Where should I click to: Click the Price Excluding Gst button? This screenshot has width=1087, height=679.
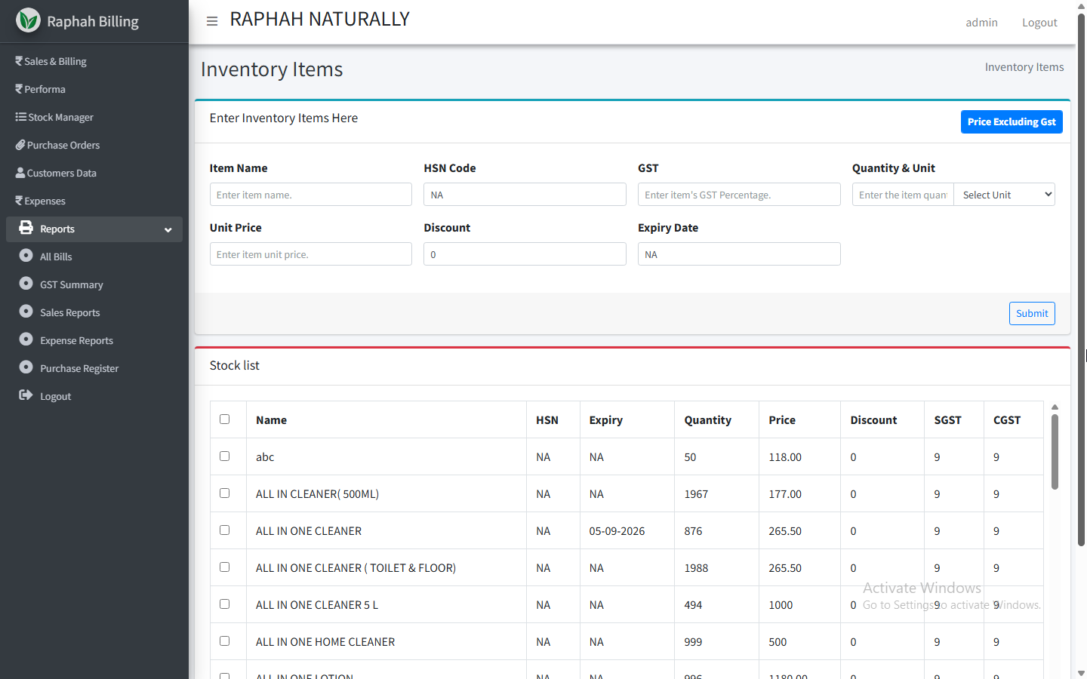click(x=1011, y=121)
